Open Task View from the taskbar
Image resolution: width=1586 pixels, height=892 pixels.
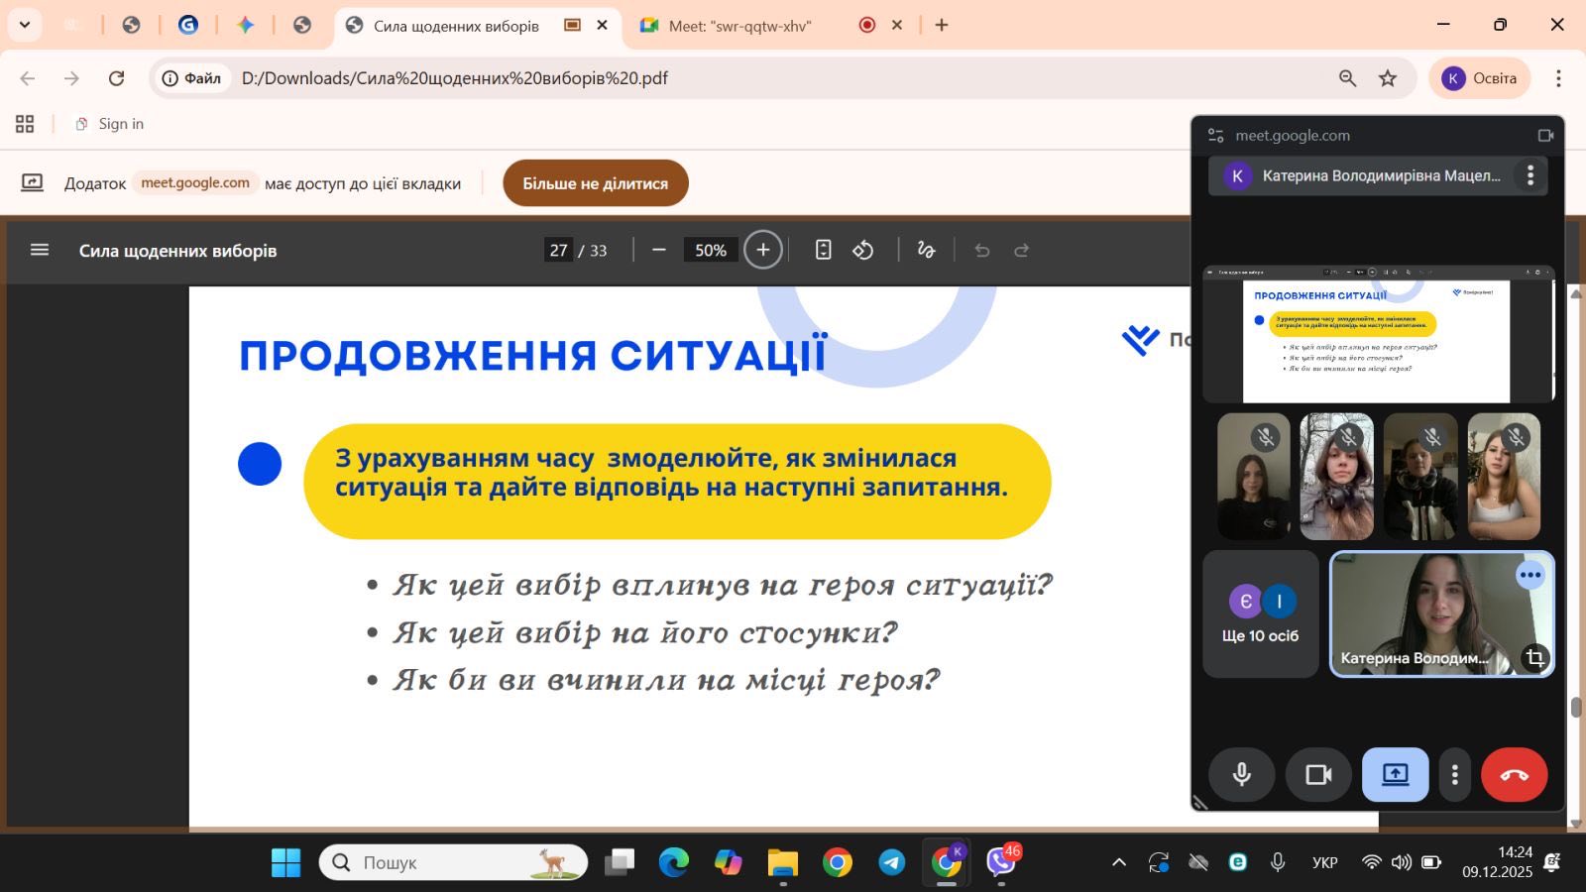[x=620, y=862]
